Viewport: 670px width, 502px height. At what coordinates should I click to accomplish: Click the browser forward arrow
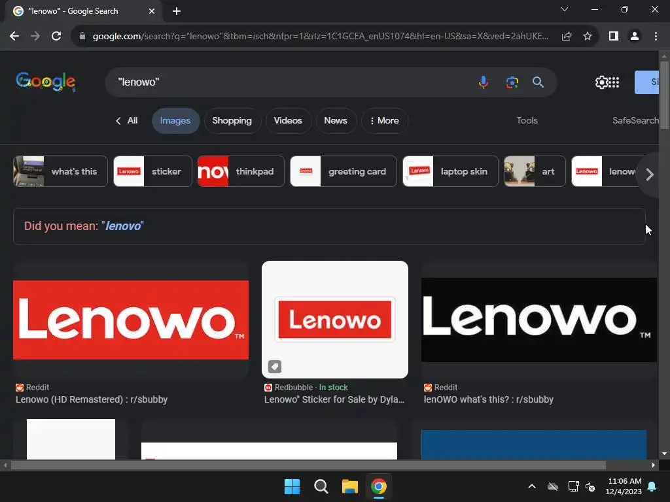[35, 37]
